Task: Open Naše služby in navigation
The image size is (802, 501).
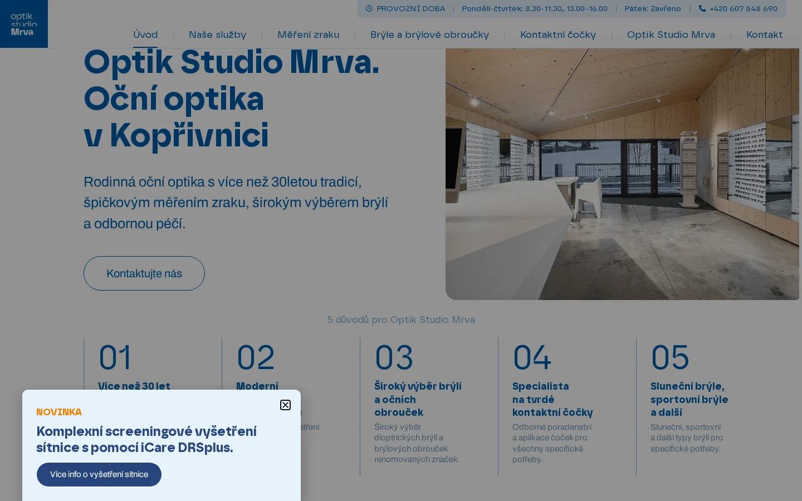Action: 217,35
